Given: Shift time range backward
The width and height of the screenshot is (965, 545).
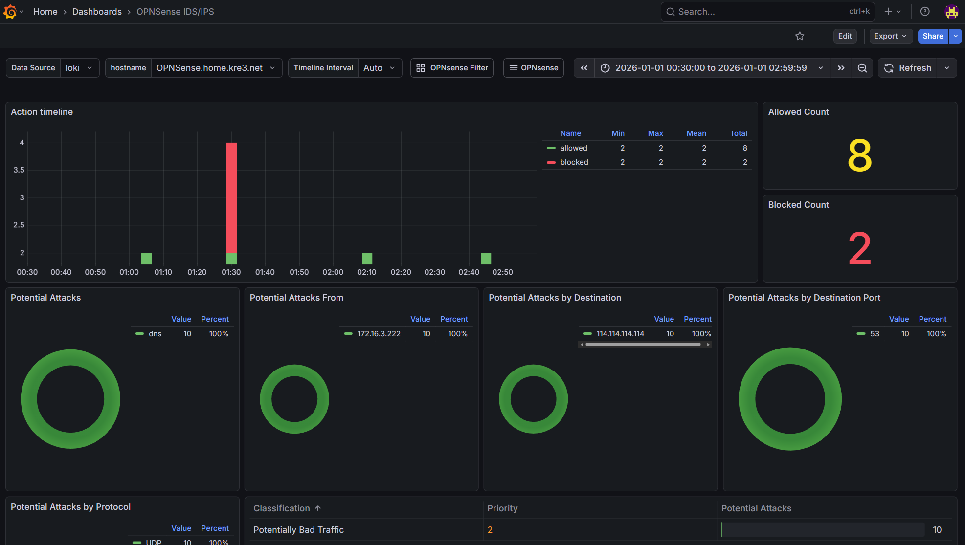Looking at the screenshot, I should [584, 68].
